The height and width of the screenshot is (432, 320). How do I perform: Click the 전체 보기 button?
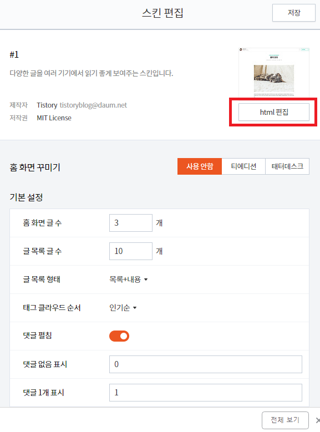click(285, 420)
